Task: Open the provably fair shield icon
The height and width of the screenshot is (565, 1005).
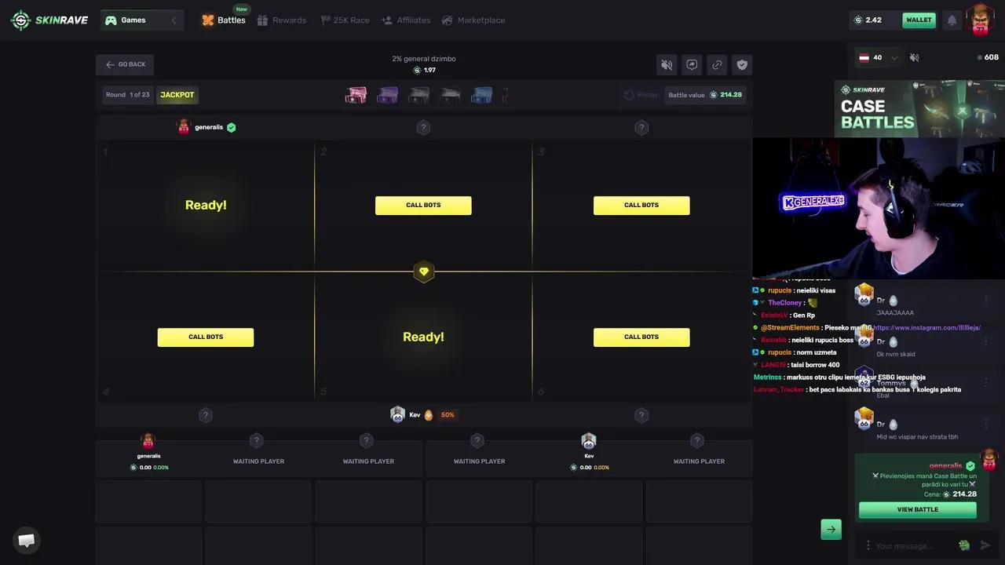Action: [x=742, y=64]
